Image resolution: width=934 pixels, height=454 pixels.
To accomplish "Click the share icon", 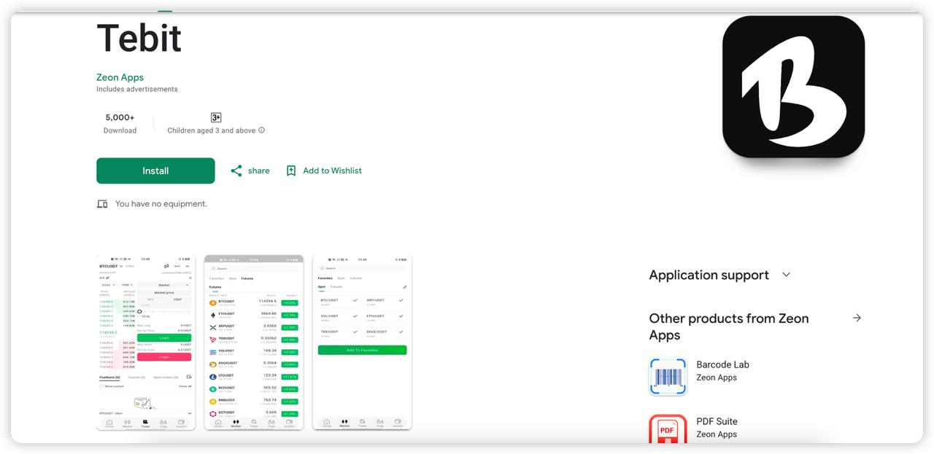I will tap(236, 171).
